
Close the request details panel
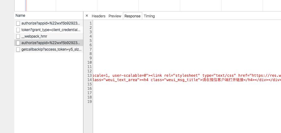coord(87,16)
